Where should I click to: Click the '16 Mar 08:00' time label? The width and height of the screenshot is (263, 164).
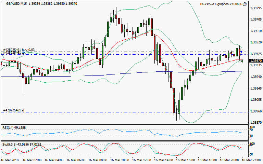pos(98,160)
